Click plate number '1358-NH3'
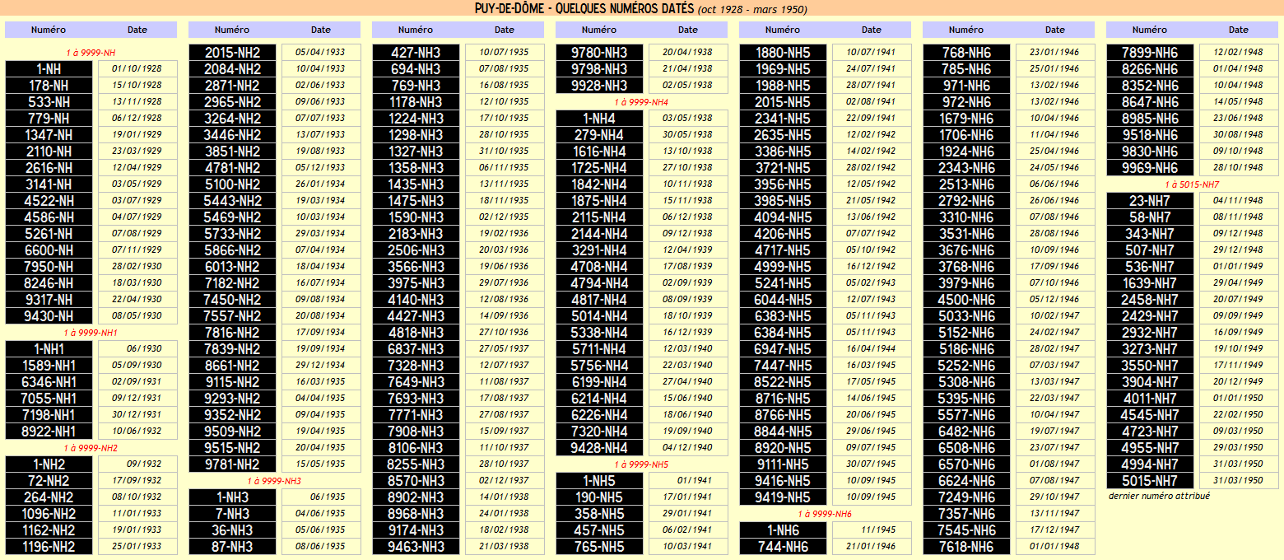This screenshot has width=1284, height=560. (416, 168)
